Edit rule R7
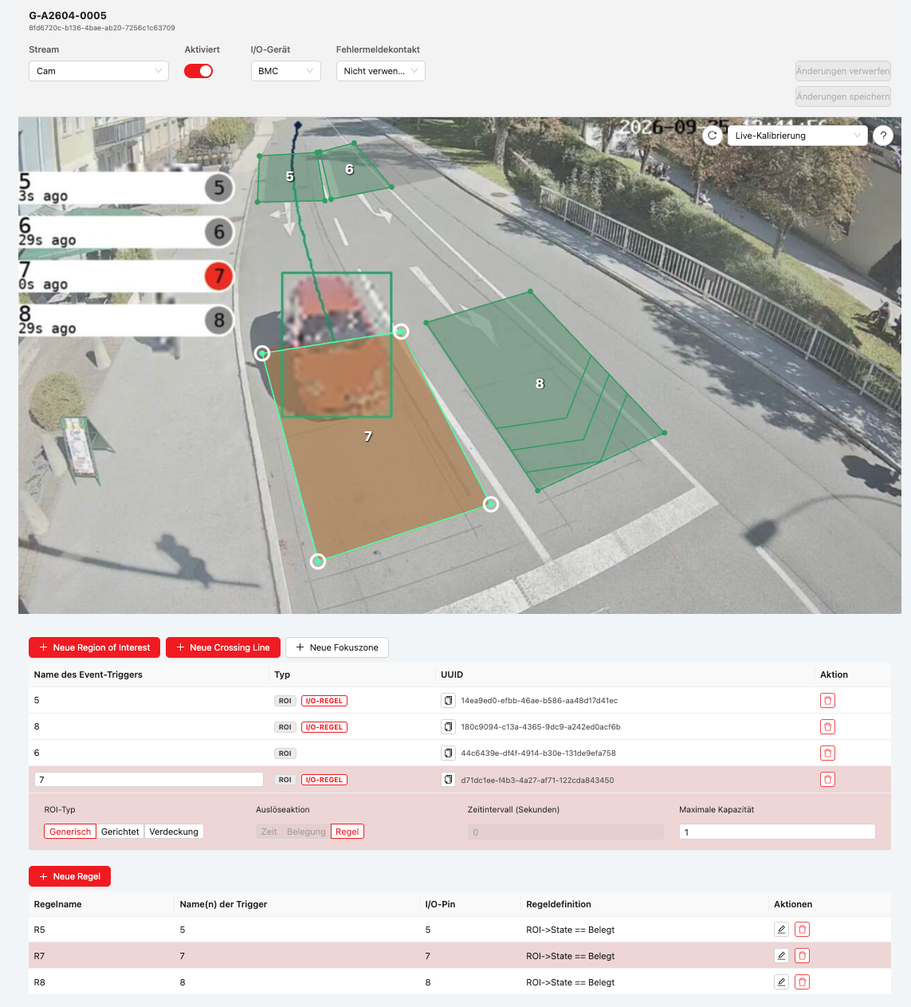The width and height of the screenshot is (911, 1007). click(x=781, y=956)
